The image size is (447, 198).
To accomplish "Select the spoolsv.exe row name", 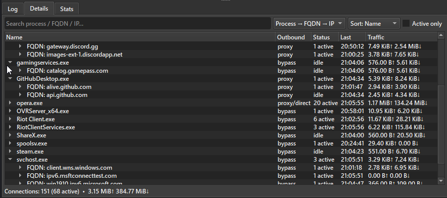I will (32, 143).
